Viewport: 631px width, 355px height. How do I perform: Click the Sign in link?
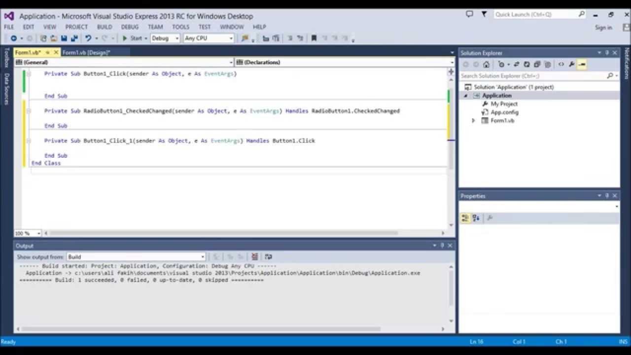(x=603, y=28)
